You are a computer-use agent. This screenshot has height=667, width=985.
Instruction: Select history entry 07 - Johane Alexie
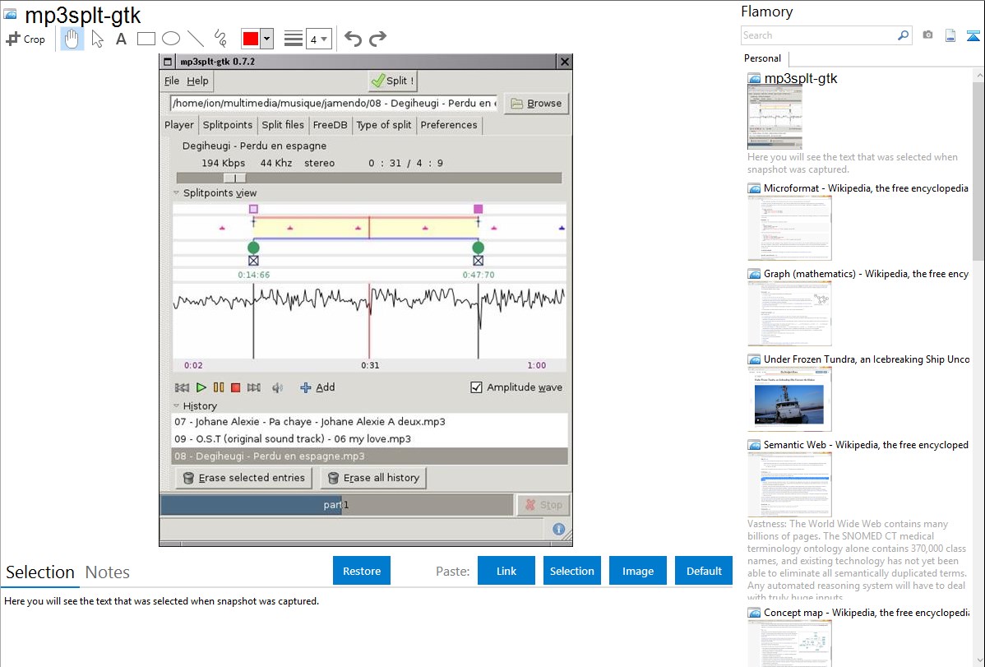click(369, 421)
